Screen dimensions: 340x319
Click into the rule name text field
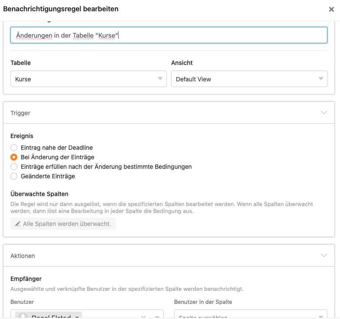point(168,35)
